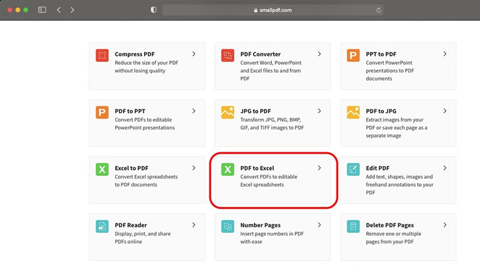The height and width of the screenshot is (270, 480).
Task: Open Number Pages via its chevron
Action: coord(319,224)
